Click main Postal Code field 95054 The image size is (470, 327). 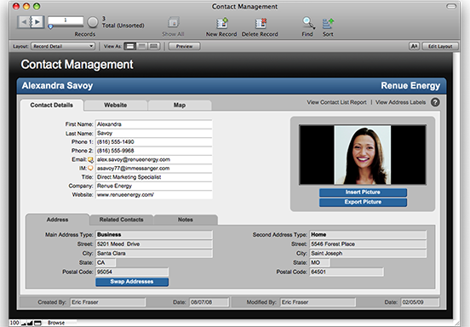coord(132,272)
